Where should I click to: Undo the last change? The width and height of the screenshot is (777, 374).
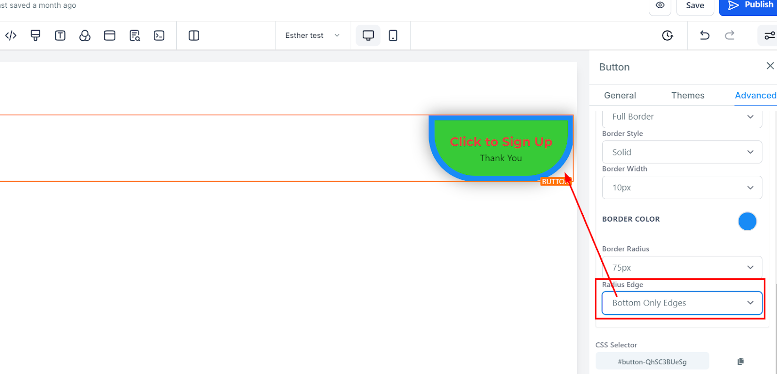(x=705, y=35)
